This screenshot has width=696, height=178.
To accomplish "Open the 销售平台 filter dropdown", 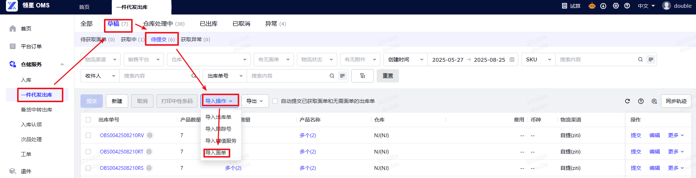I will (144, 59).
